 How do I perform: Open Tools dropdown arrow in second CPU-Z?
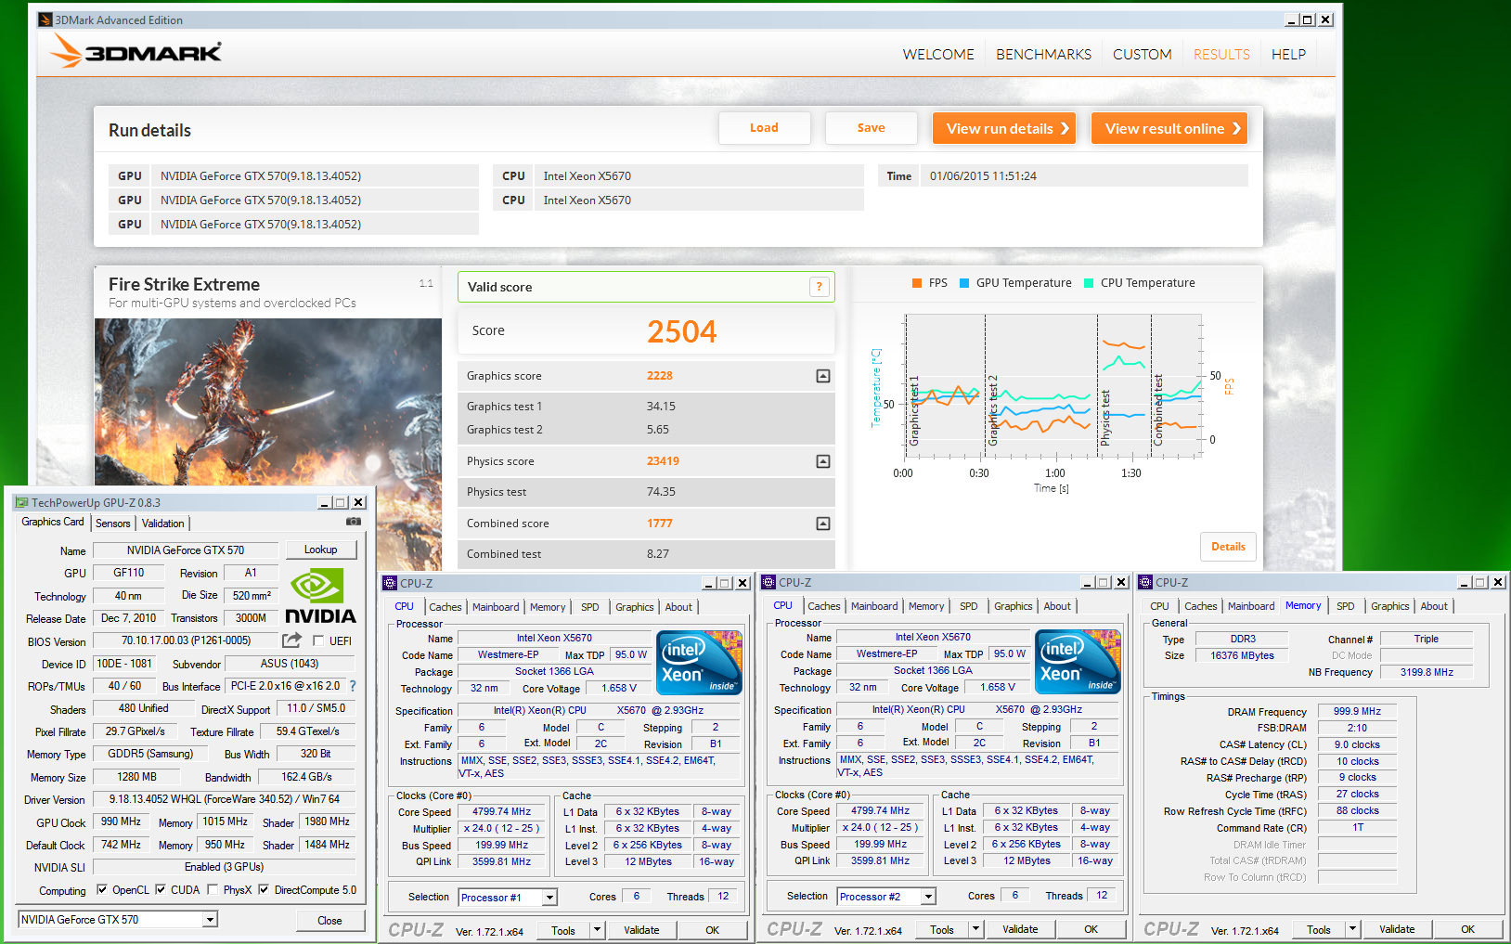point(976,929)
